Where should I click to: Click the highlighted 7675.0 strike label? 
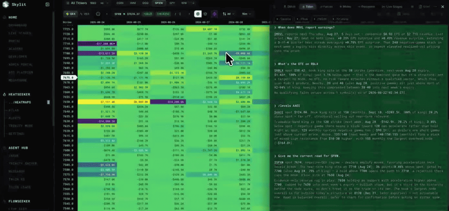[x=69, y=77]
